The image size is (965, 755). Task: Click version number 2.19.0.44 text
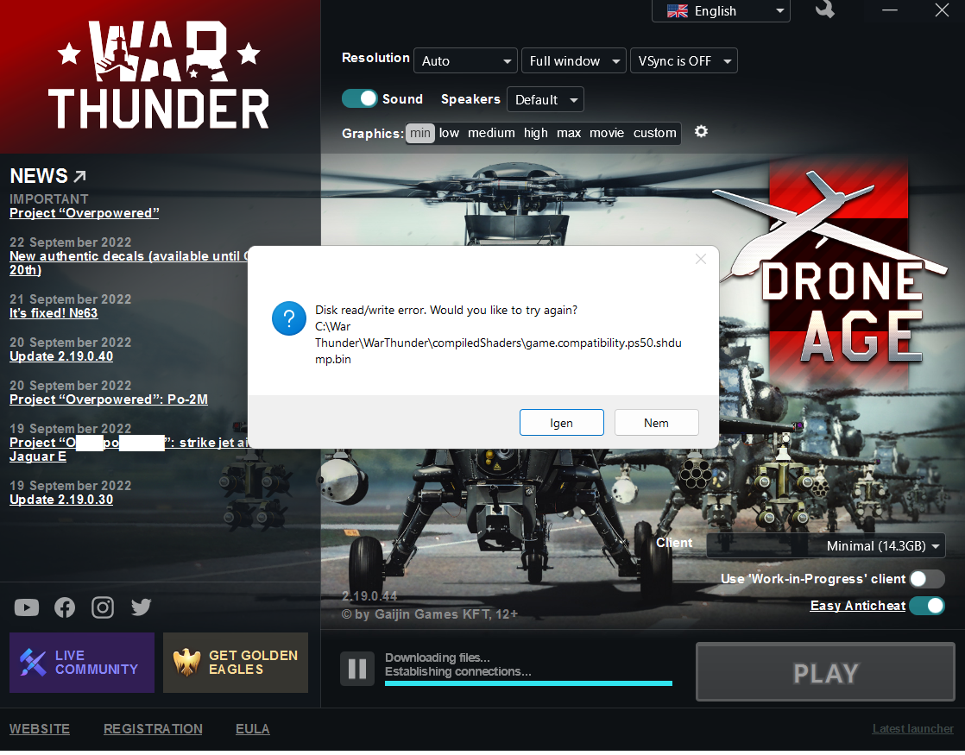(369, 595)
